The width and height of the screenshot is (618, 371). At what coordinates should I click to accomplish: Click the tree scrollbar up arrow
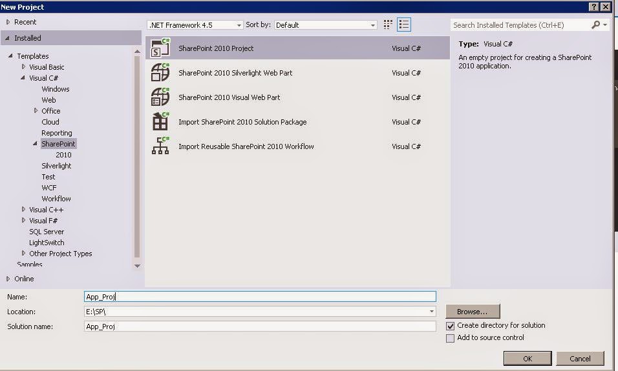[137, 52]
